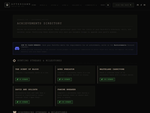Screen dimensions: 150x113
Task: Select the Wasteland Carnivore card title
Action: coord(112,69)
